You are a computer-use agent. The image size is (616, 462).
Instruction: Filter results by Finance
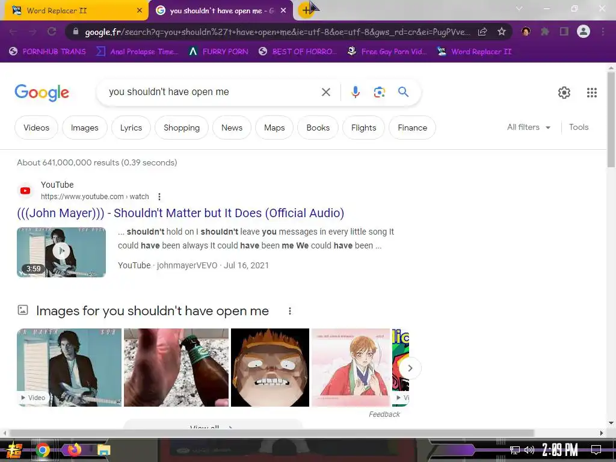412,128
